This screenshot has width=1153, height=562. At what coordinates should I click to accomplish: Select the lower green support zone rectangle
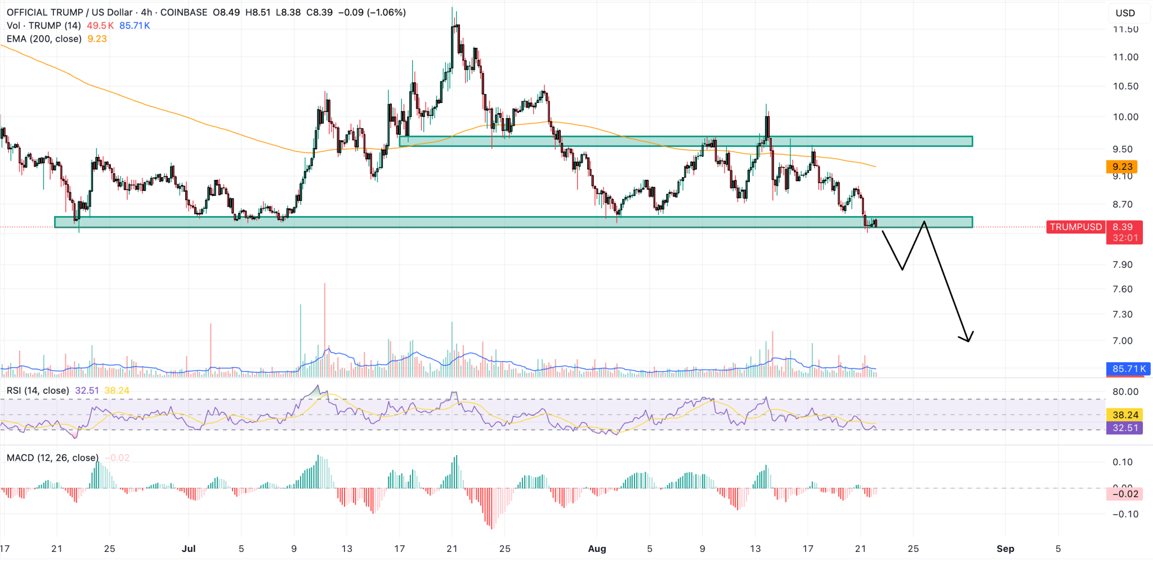(513, 222)
